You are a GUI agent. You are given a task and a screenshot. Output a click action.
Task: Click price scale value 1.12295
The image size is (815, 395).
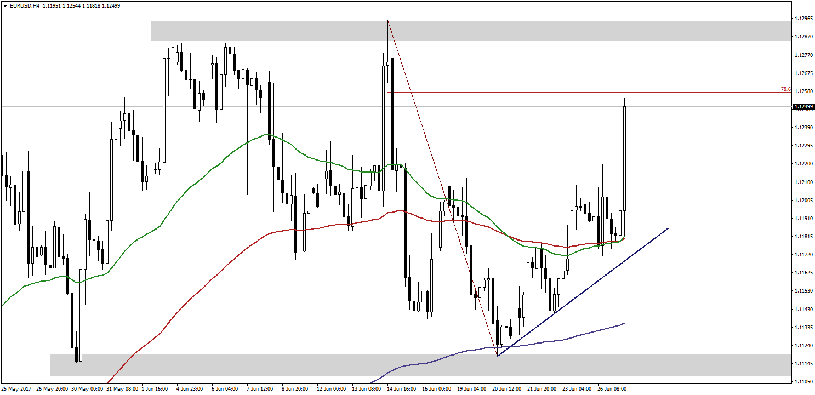click(x=803, y=146)
